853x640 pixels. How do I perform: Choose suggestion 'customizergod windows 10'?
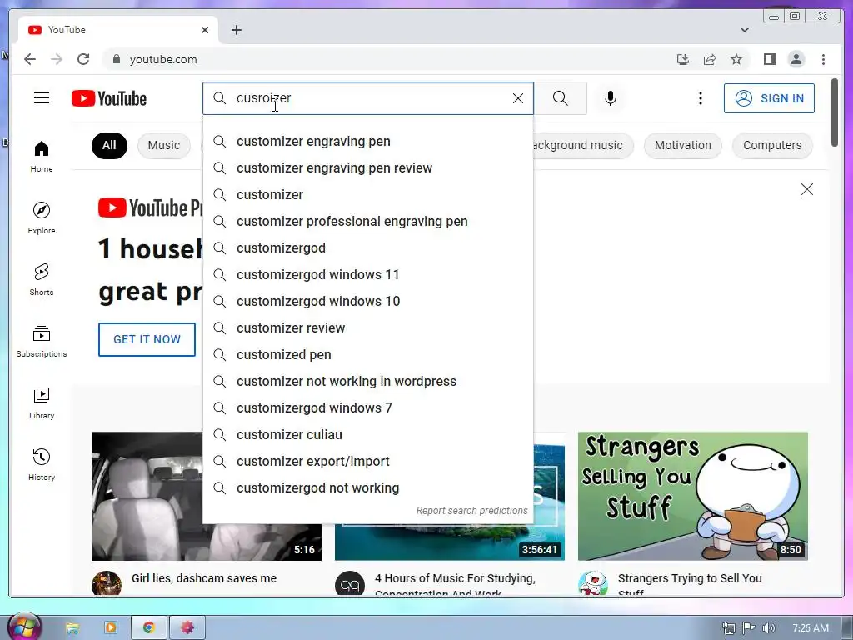pos(368,301)
